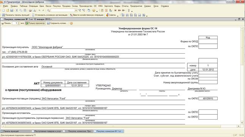Click the Undo arrow icon
Image resolution: width=245 pixels, height=137 pixels.
(39, 11)
